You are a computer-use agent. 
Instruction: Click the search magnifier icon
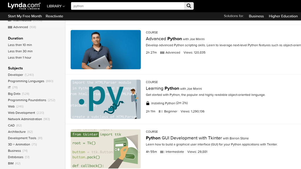(x=189, y=6)
